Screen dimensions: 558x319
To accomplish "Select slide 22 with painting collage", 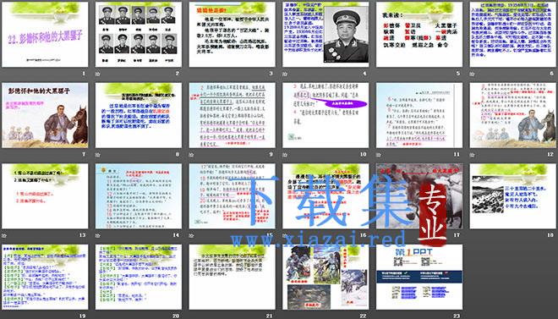I will pos(325,277).
